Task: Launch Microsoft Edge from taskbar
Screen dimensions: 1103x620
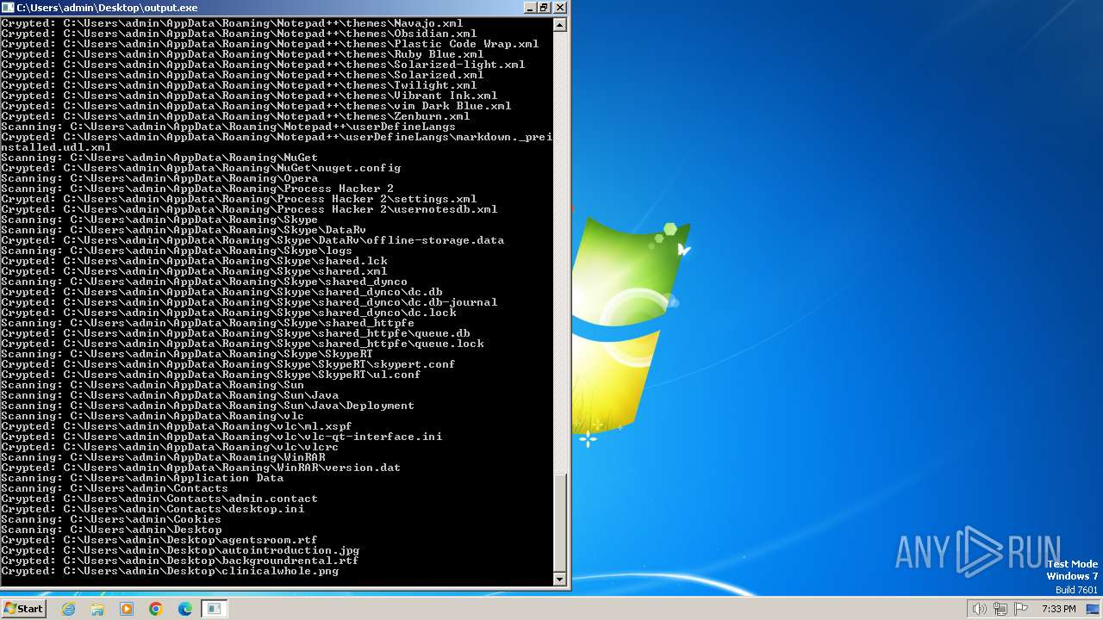Action: (184, 609)
